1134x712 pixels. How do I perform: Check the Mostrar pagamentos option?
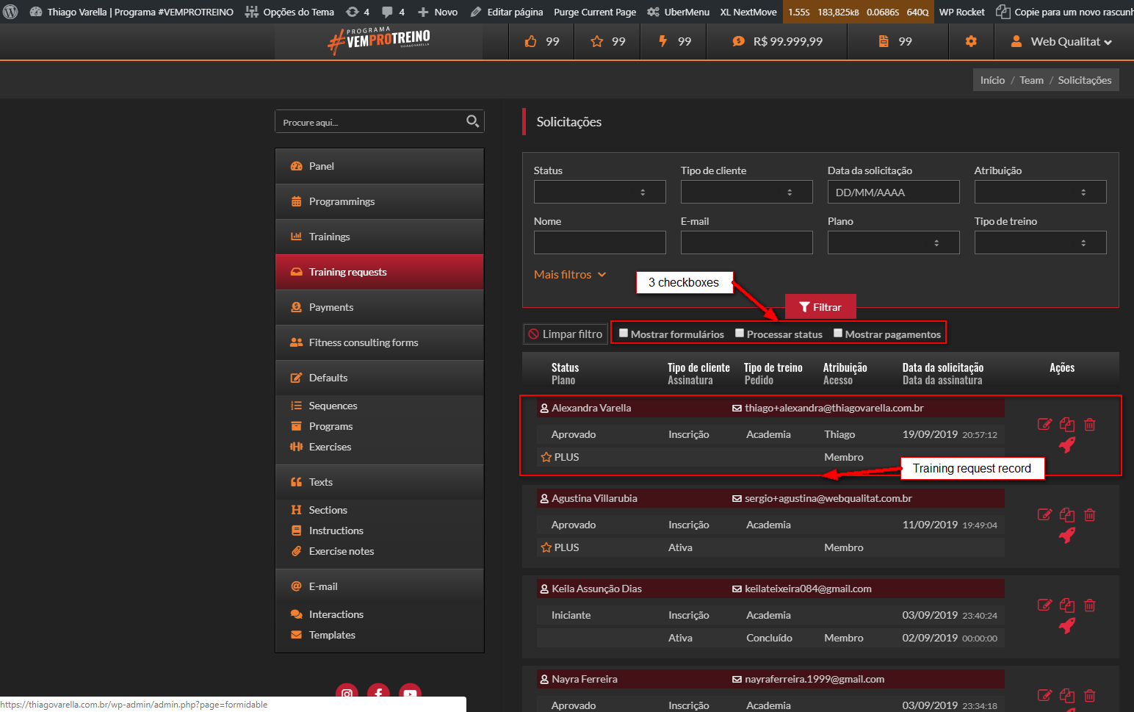click(x=838, y=333)
